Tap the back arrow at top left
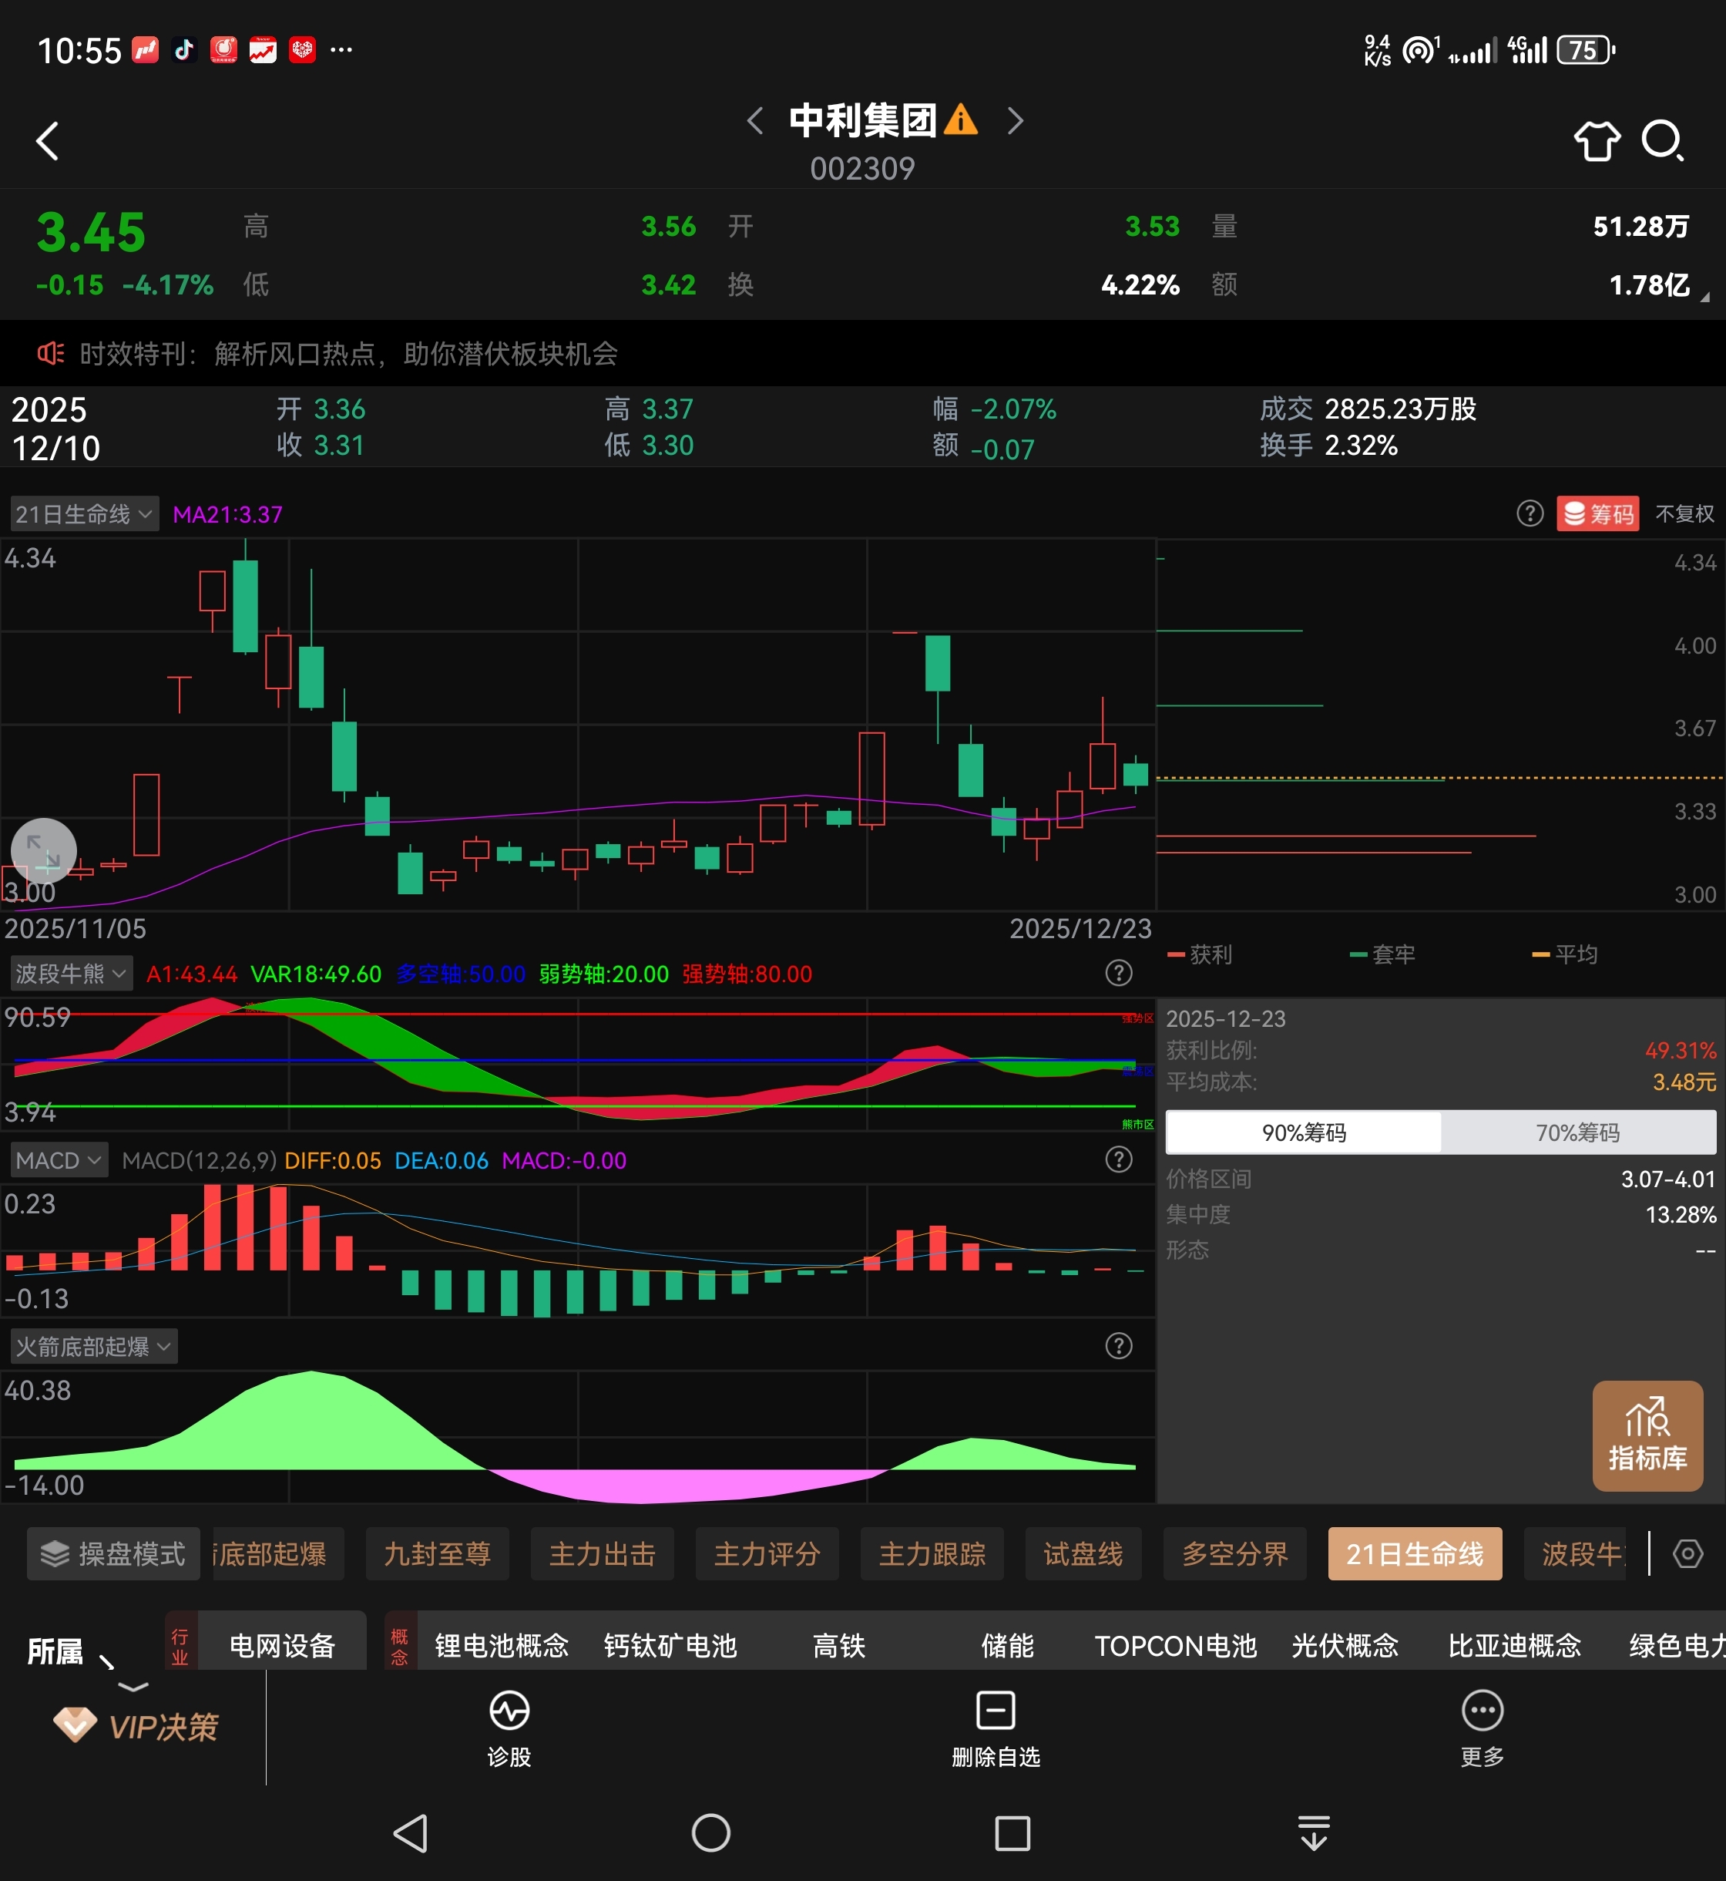Viewport: 1726px width, 1881px height. click(x=48, y=141)
